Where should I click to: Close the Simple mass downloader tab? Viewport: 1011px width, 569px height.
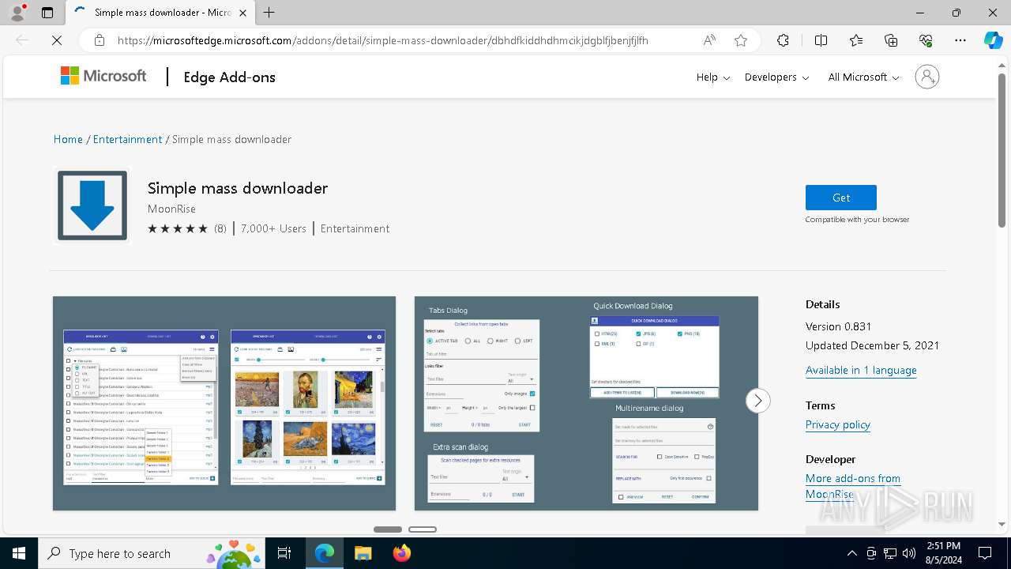pyautogui.click(x=242, y=13)
